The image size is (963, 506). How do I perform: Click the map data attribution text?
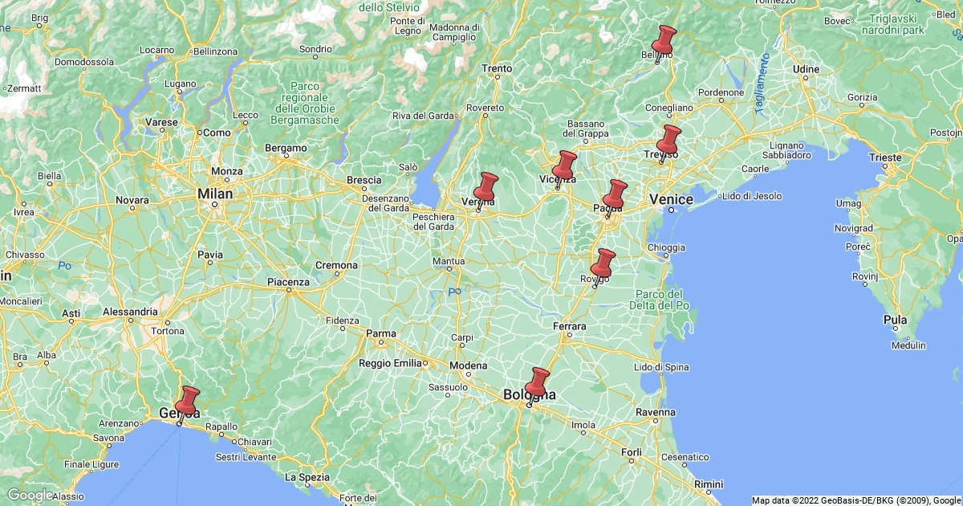(855, 500)
